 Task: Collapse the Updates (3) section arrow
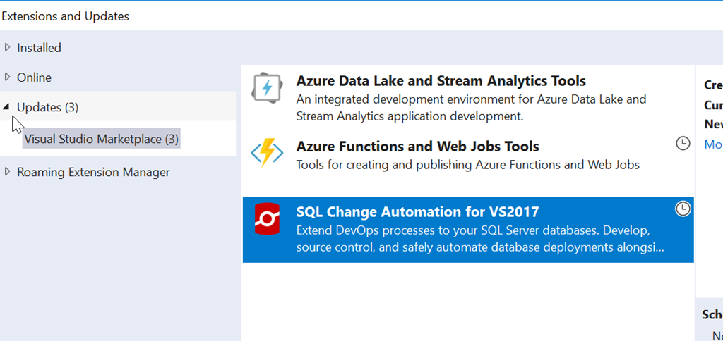click(7, 108)
